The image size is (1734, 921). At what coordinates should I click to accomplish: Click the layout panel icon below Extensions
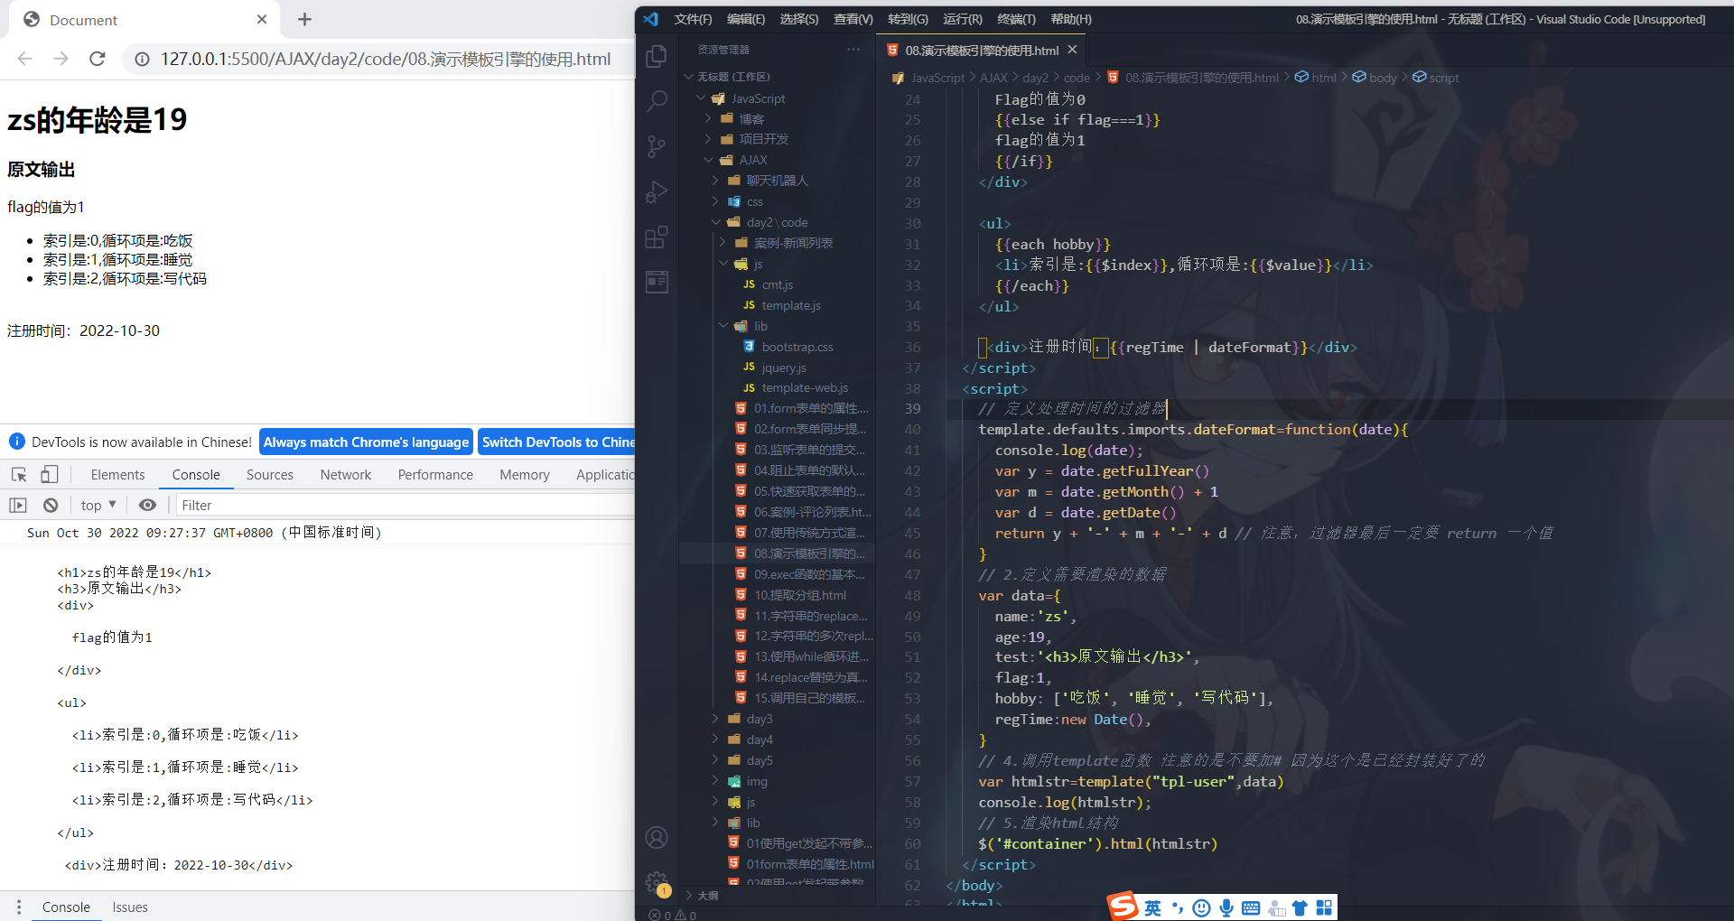pyautogui.click(x=657, y=282)
